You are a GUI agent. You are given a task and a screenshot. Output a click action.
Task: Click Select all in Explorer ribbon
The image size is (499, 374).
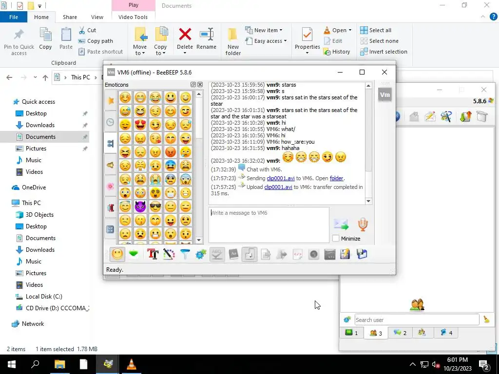coord(376,30)
